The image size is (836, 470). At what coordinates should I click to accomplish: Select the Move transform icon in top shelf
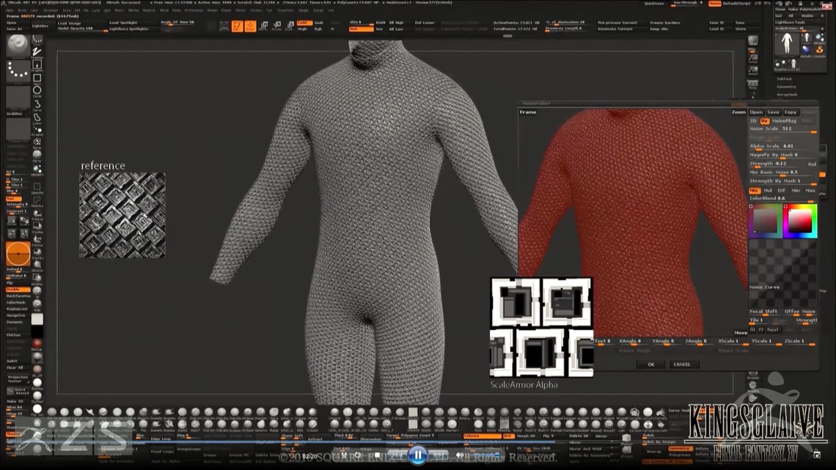click(x=263, y=26)
